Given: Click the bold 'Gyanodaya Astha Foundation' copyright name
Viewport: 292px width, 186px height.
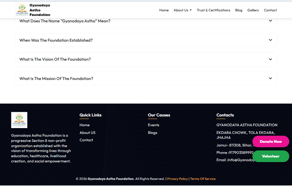Looking at the screenshot, I should pos(111,179).
